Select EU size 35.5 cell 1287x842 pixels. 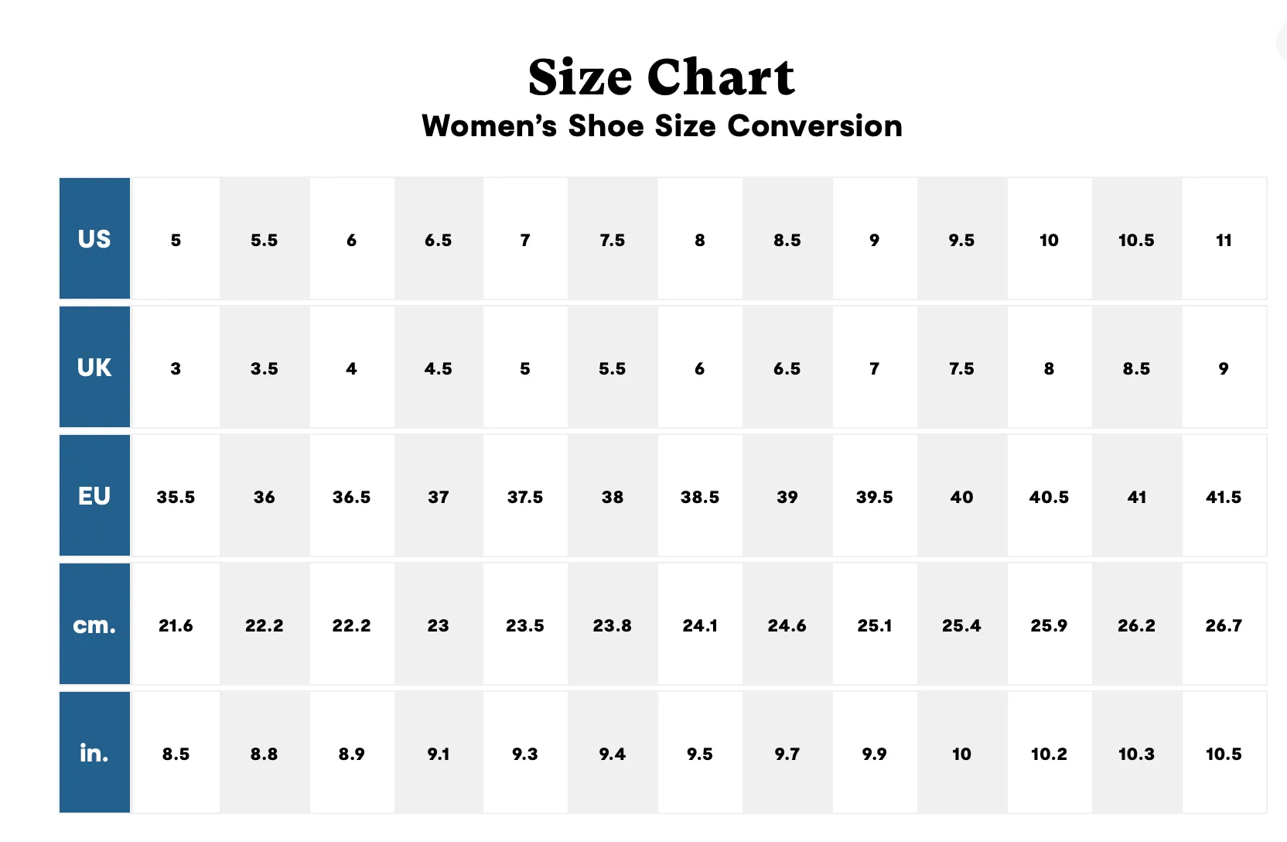(x=176, y=495)
